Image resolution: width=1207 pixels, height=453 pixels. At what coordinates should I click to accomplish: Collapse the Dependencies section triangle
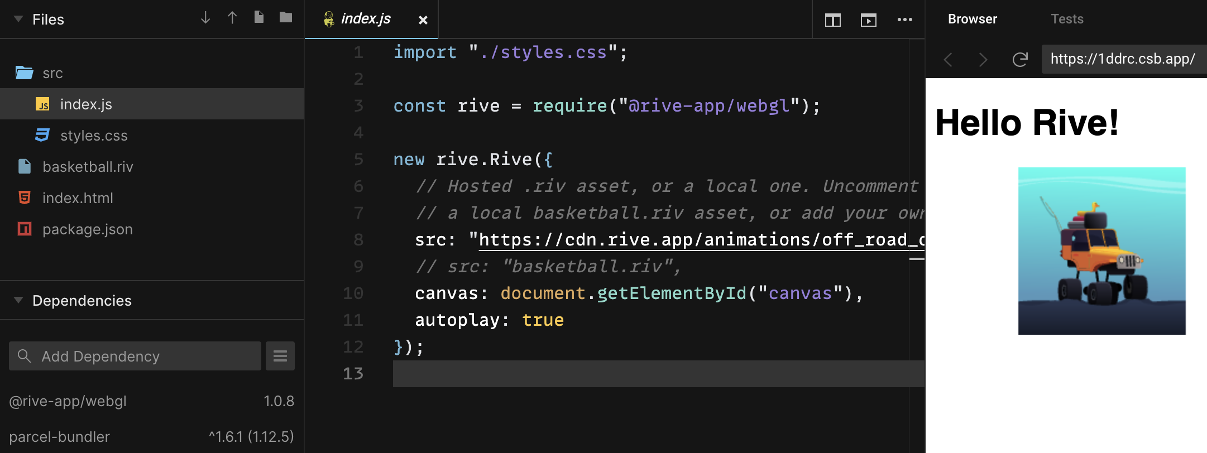18,300
